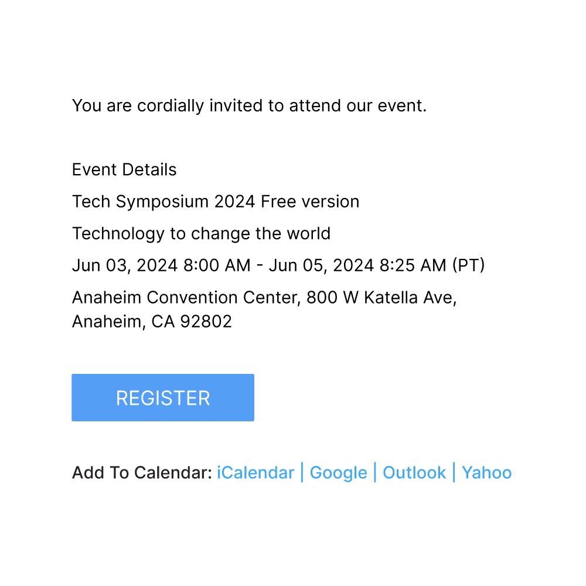Viewport: 586px width, 586px height.
Task: Click the start date "Jun 03, 2024 8:00 AM"
Action: pyautogui.click(x=161, y=265)
